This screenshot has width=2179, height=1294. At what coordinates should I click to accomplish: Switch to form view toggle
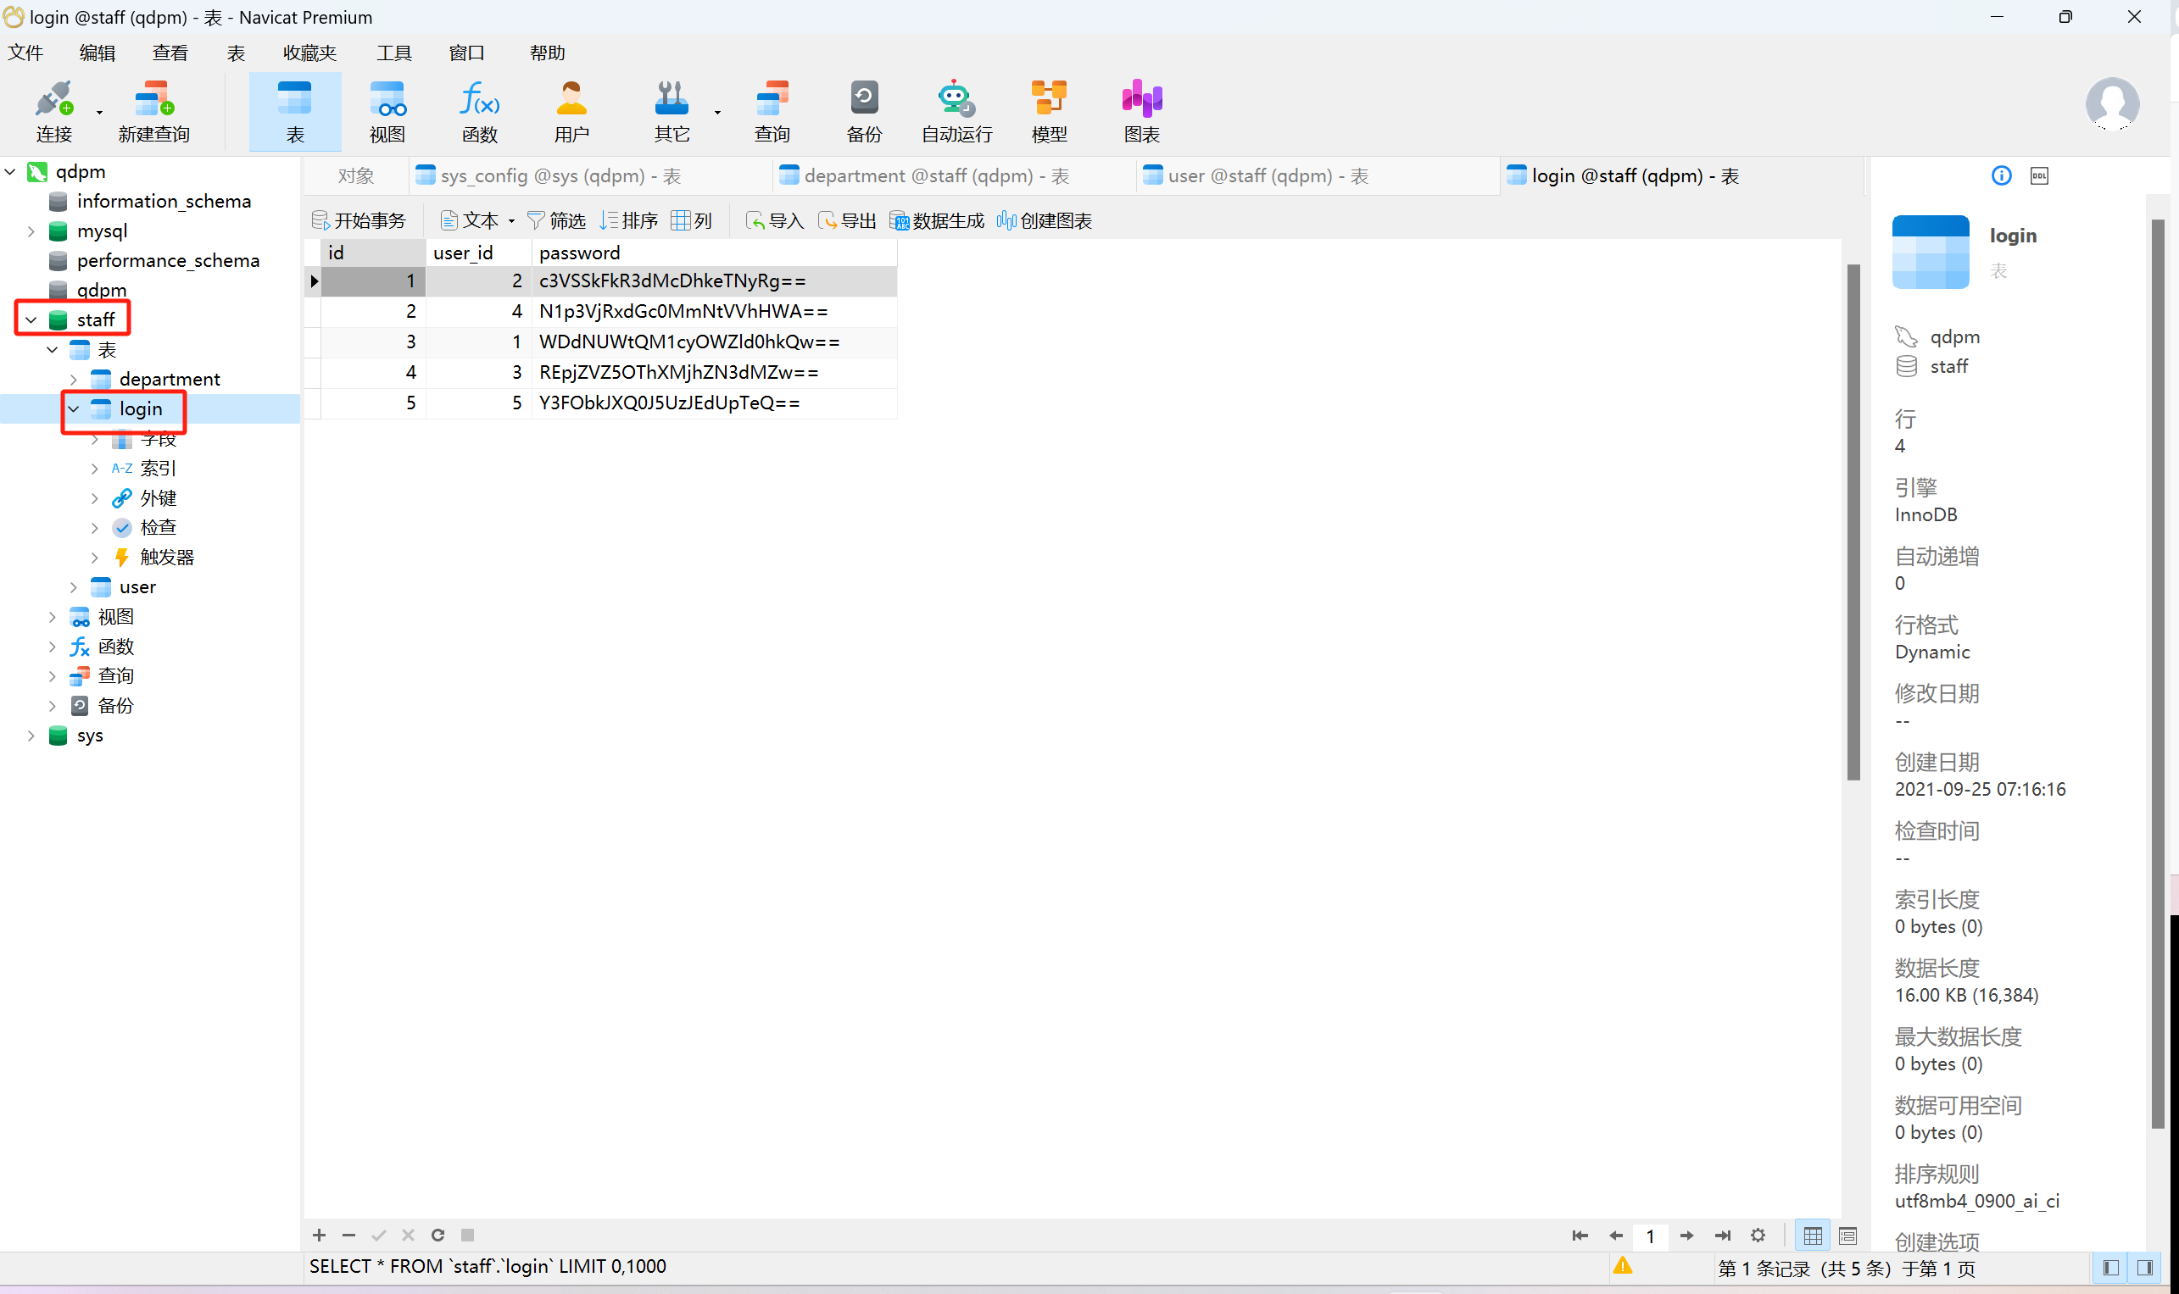(x=1847, y=1236)
